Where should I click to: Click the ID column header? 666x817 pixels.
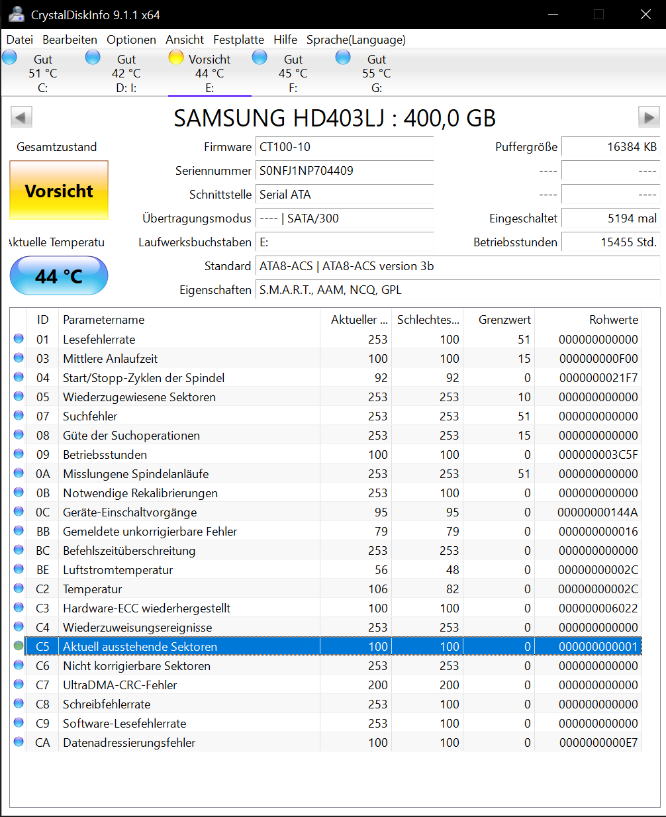click(x=43, y=320)
